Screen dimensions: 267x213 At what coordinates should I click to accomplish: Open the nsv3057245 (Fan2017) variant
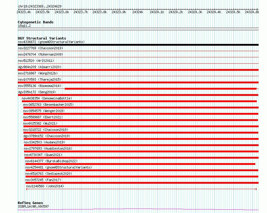tap(43, 180)
